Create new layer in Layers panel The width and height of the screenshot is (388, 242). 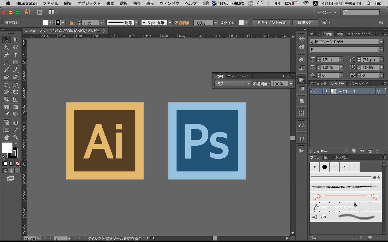(369, 151)
